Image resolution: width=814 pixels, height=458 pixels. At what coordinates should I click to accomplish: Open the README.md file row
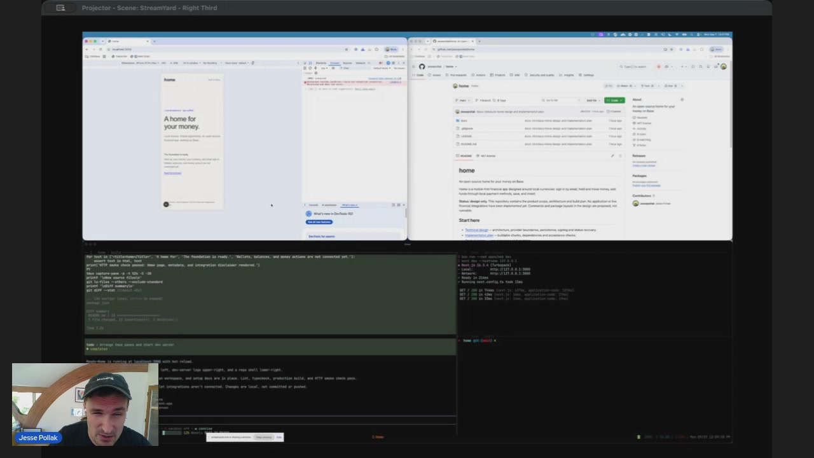point(541,144)
